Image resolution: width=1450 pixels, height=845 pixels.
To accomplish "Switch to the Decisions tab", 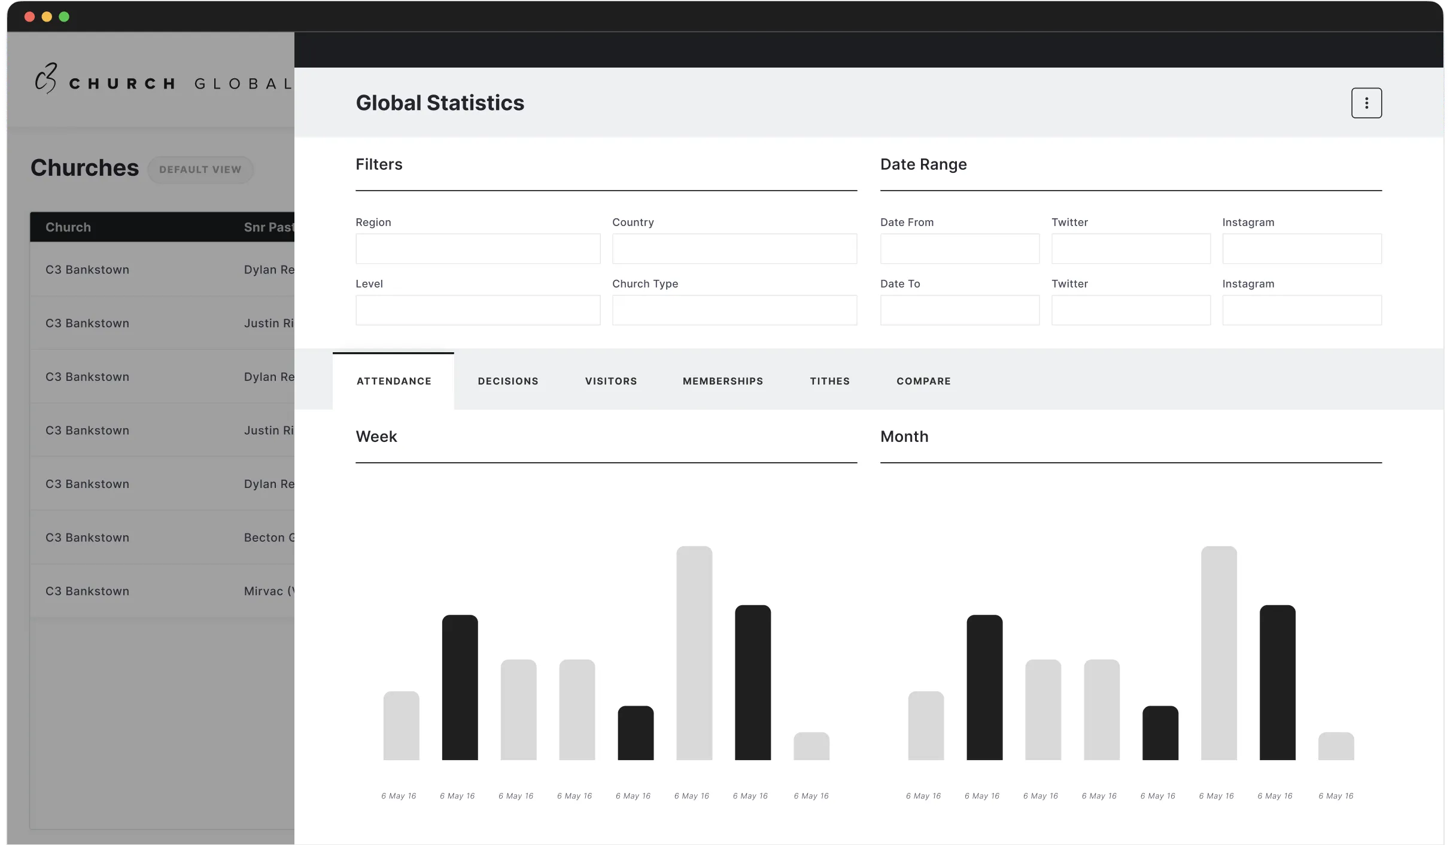I will (x=507, y=381).
